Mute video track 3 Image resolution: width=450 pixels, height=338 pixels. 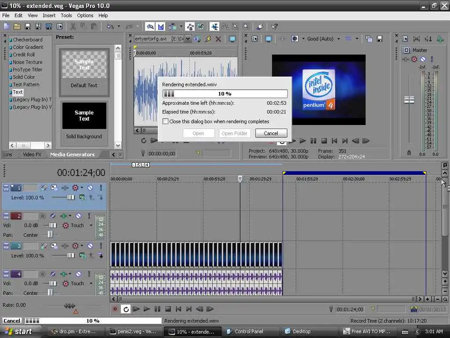click(90, 246)
